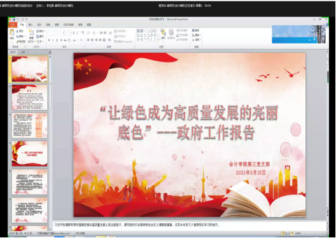Viewport: 336px width, 238px height.
Task: Switch to the Outline tab in the slide pane
Action: pyautogui.click(x=23, y=52)
